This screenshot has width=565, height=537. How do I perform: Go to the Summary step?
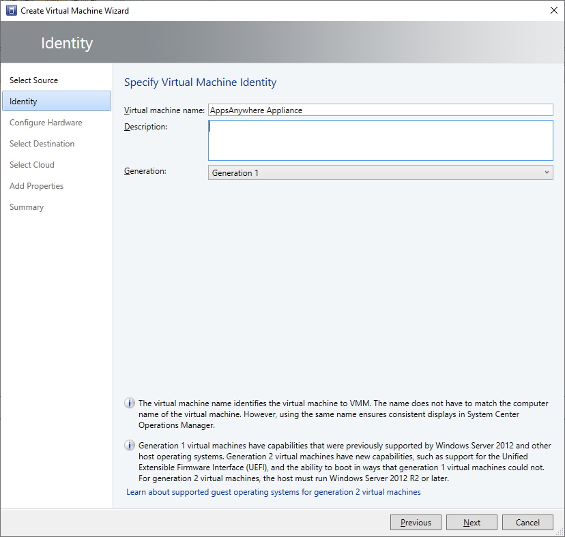[27, 207]
